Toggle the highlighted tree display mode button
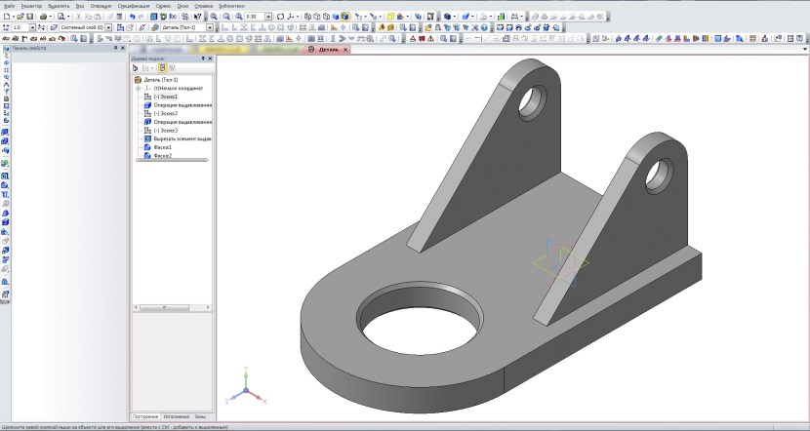The image size is (810, 431). click(162, 67)
